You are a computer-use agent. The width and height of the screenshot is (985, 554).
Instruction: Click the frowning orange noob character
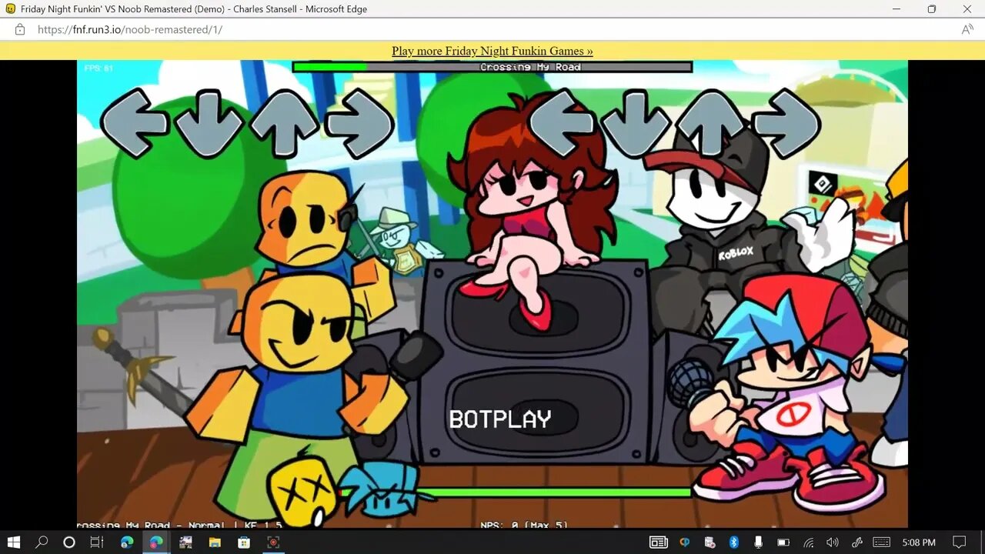pos(308,223)
